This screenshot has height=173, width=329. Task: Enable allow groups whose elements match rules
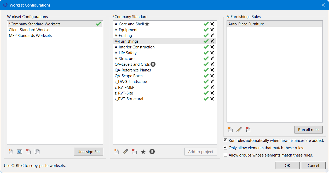click(226, 155)
